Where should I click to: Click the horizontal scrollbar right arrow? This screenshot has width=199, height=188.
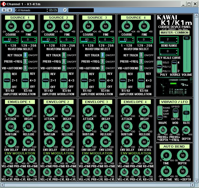click(193, 185)
